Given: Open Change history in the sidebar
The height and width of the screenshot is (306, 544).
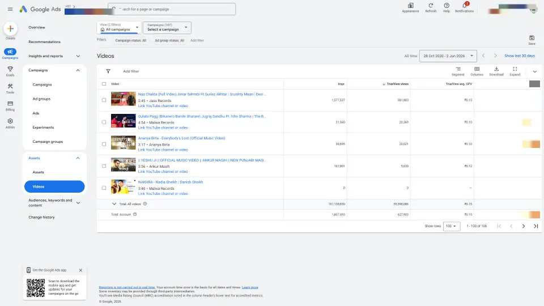Looking at the screenshot, I should [x=41, y=217].
